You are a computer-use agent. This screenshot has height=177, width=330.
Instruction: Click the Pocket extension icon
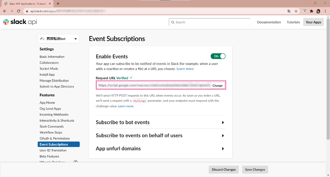point(305,11)
